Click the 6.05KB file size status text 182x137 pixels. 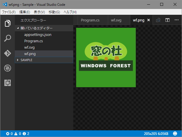coord(163,134)
